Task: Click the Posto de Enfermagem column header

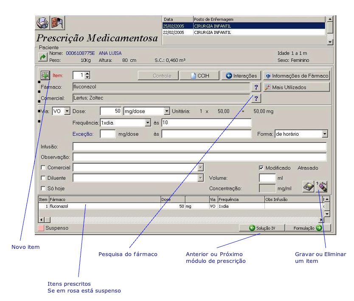Action: 259,20
